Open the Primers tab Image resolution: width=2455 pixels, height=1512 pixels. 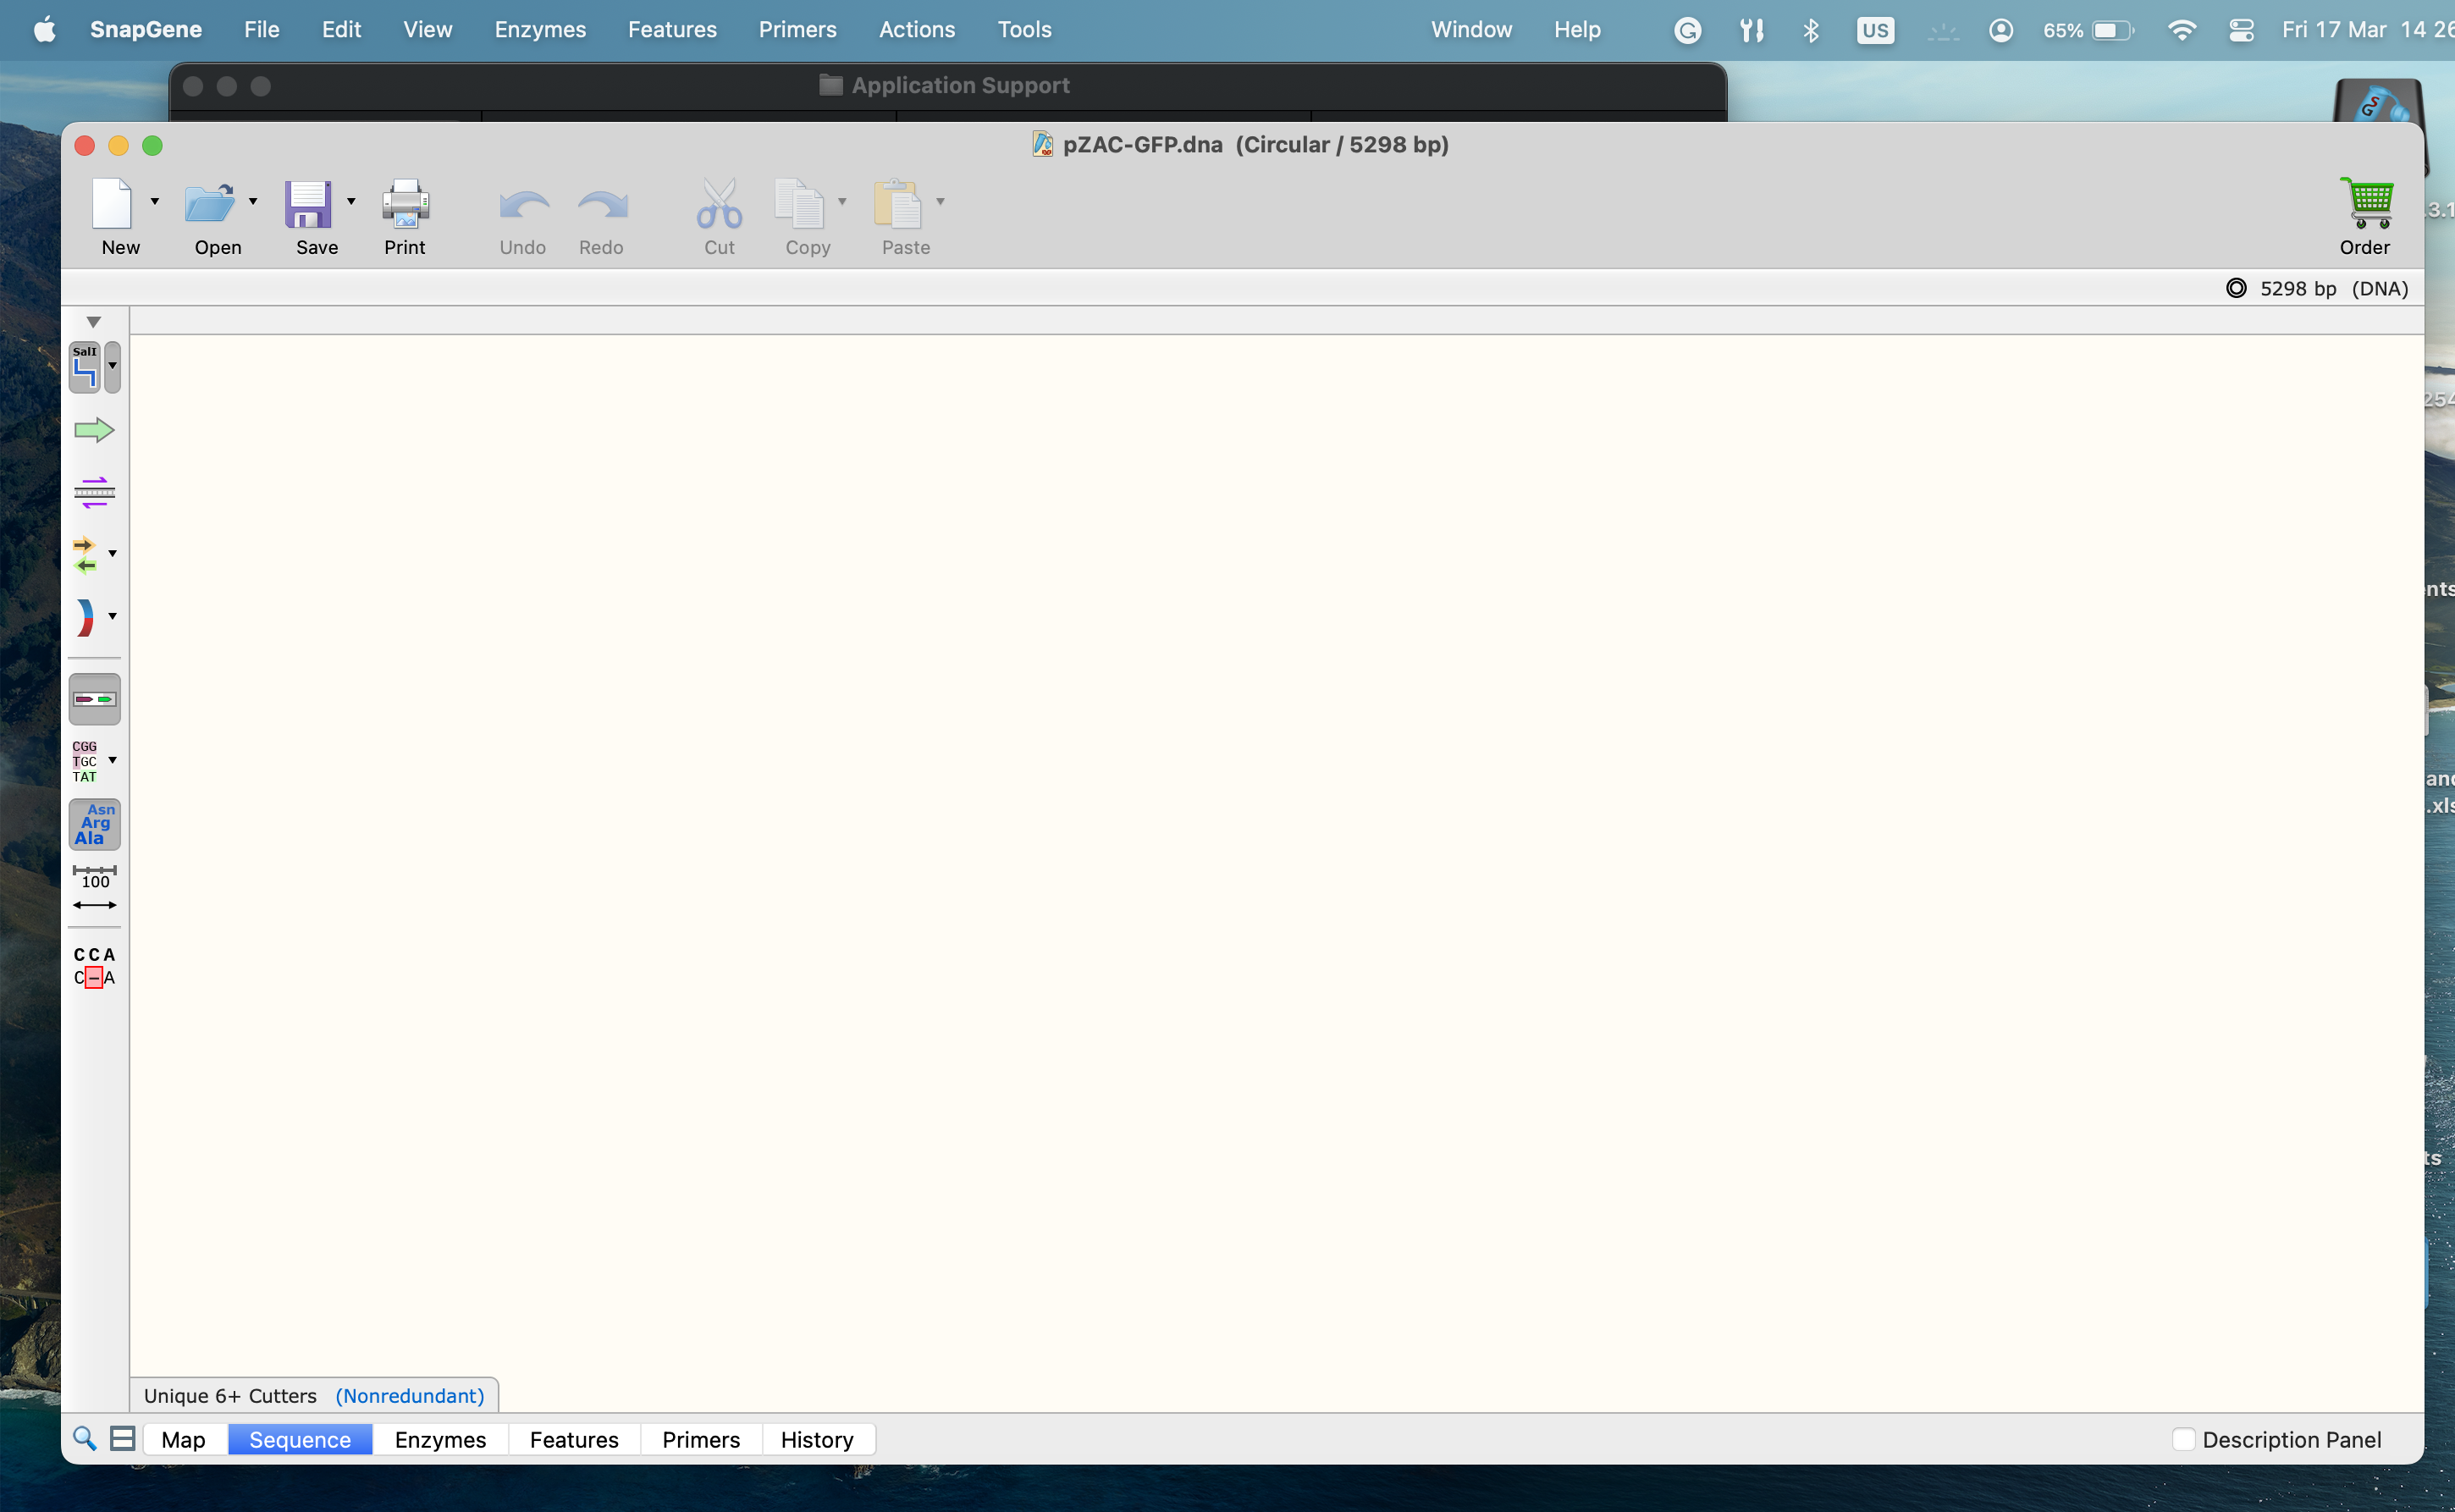click(x=701, y=1439)
